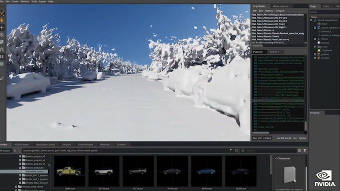Expand the physics prim in Stage tree

click(315, 54)
